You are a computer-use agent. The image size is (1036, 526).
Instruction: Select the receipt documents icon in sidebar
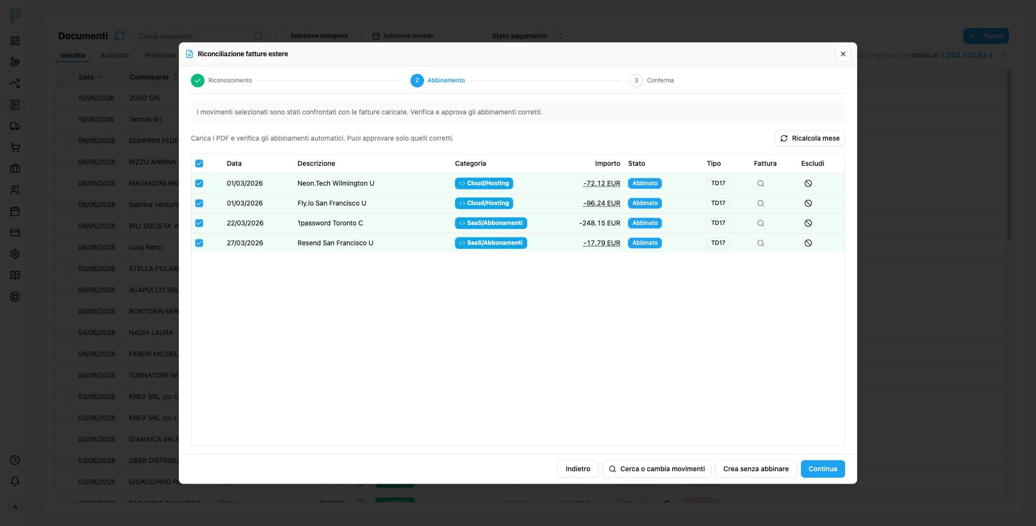tap(15, 105)
